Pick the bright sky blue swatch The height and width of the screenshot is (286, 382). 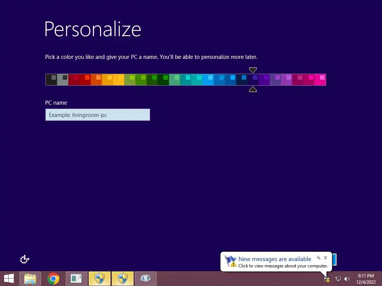pos(208,80)
